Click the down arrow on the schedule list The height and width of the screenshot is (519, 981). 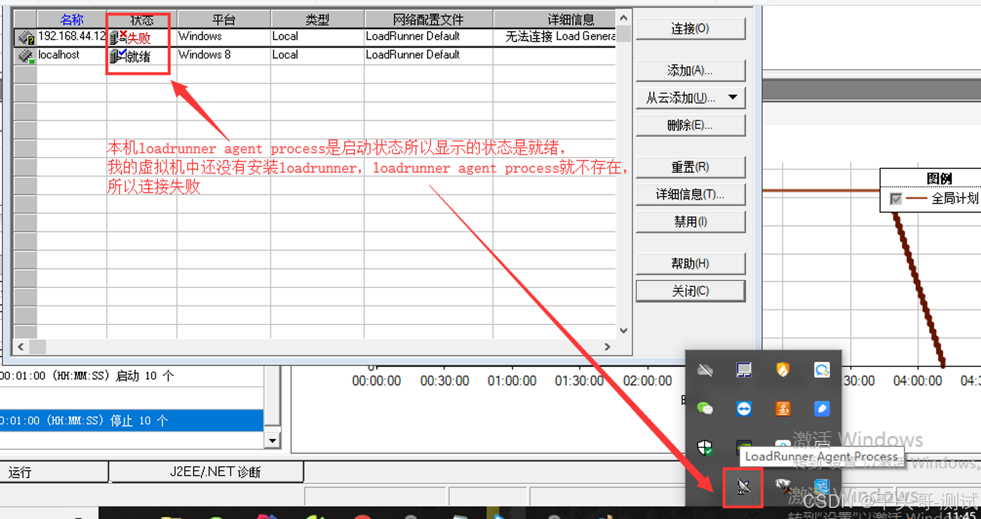273,441
